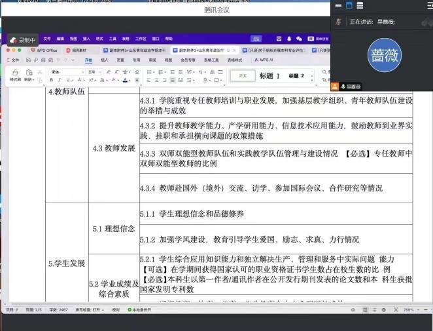Switch to large speaker view in meeting panel
This screenshot has height=331, width=433.
(x=349, y=6)
